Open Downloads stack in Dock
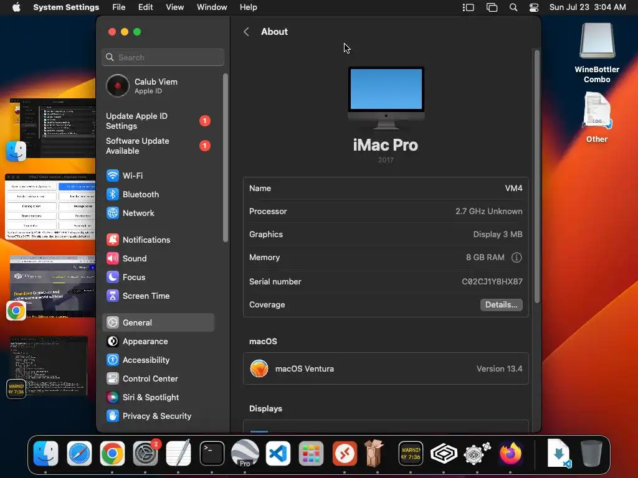 [x=558, y=453]
